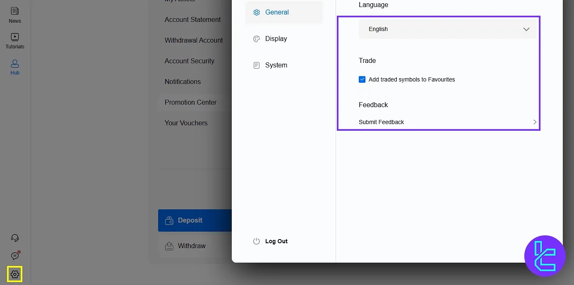Click the Submit Feedback link
Viewport: 574px width, 285px height.
click(x=381, y=122)
